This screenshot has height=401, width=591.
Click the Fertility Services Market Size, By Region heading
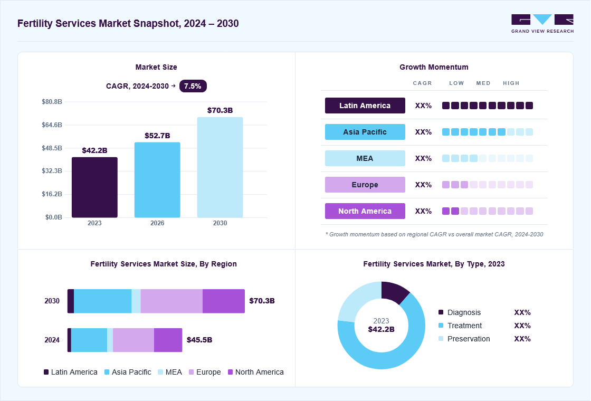[164, 264]
